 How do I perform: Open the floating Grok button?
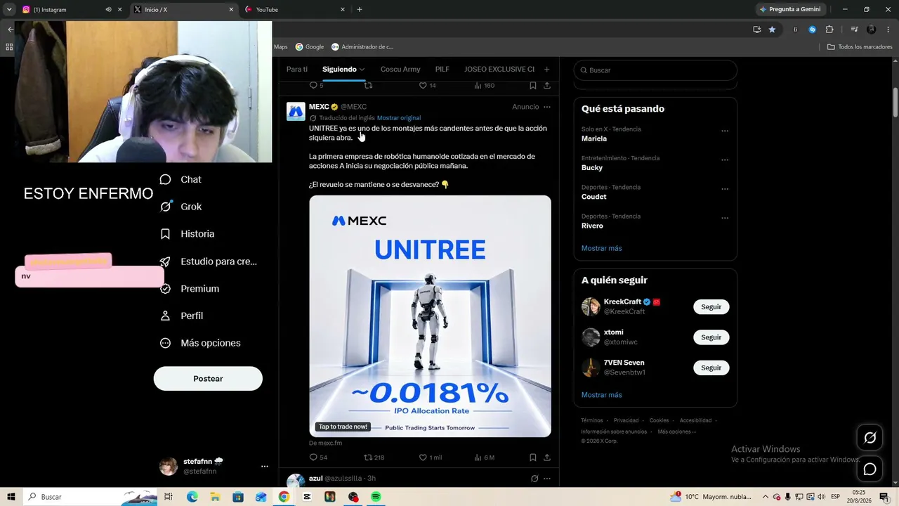tap(870, 438)
